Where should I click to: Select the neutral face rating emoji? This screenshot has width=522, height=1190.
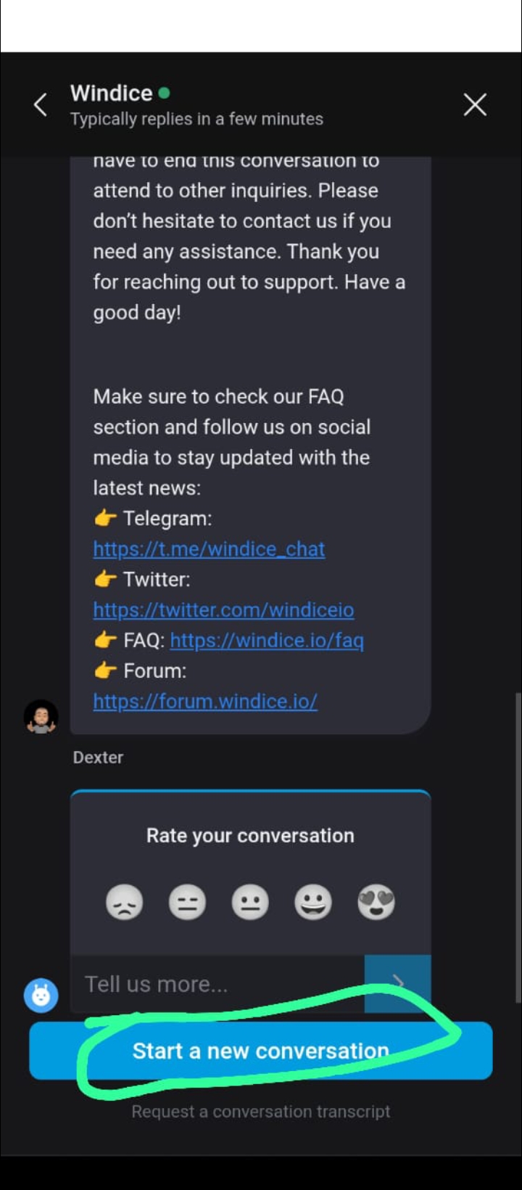(x=250, y=901)
